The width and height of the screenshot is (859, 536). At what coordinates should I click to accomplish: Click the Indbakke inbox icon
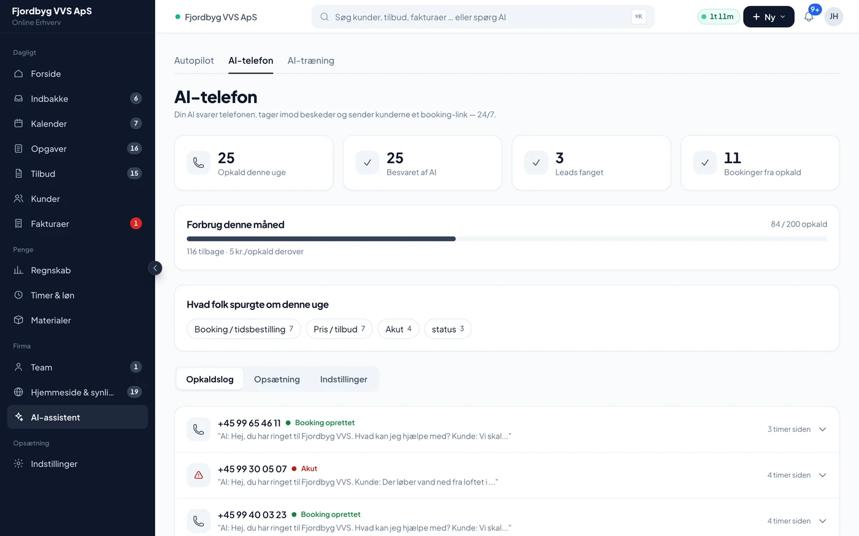[18, 99]
